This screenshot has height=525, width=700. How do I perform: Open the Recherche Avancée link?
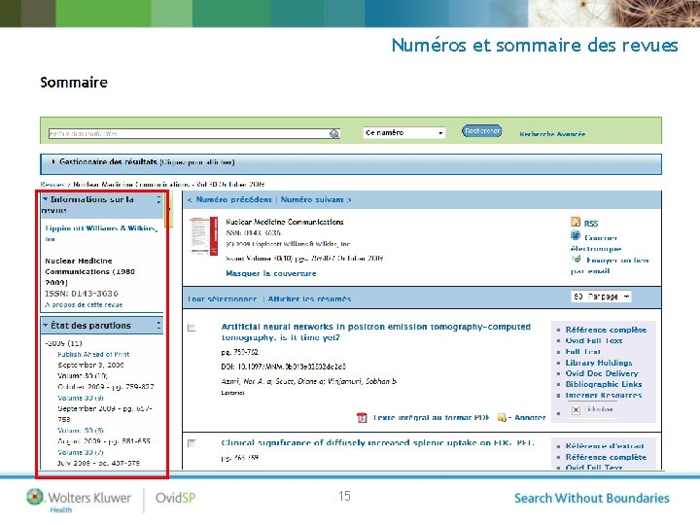pos(552,133)
